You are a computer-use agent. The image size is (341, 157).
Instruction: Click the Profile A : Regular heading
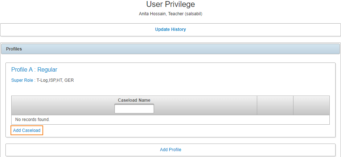tap(34, 69)
